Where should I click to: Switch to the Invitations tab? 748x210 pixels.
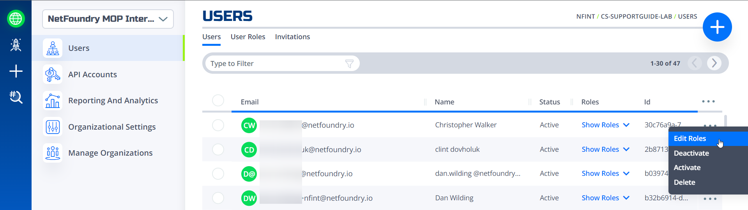[292, 37]
